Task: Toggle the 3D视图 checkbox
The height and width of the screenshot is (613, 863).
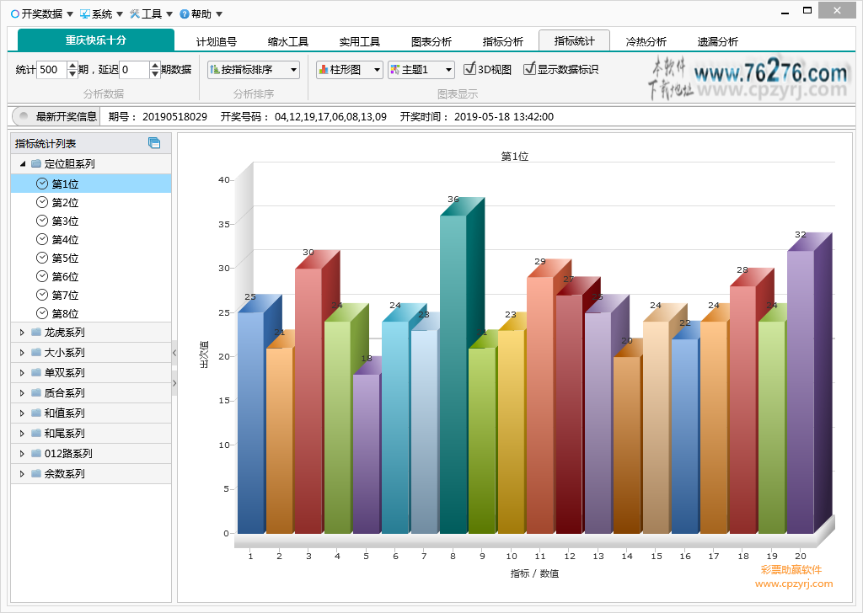Action: (469, 69)
